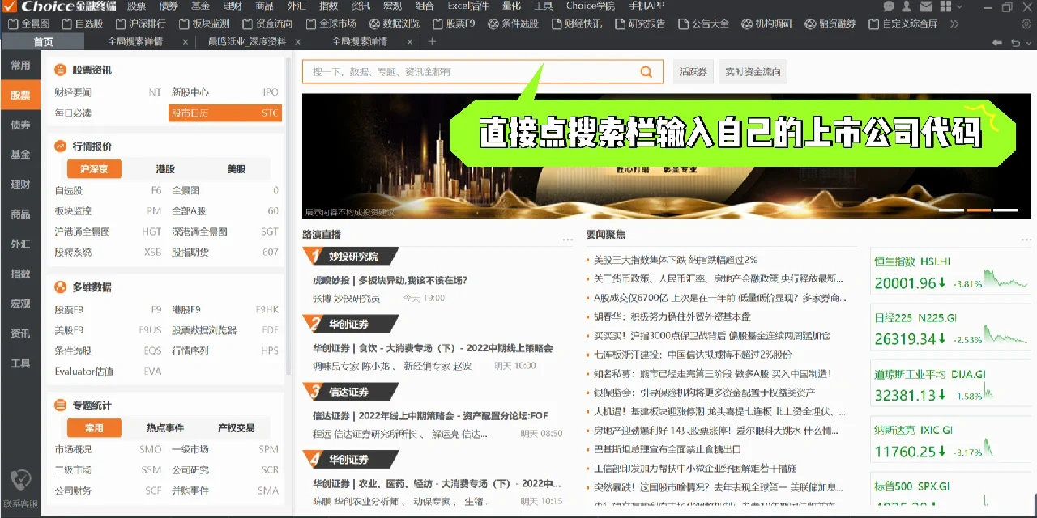The height and width of the screenshot is (518, 1037).
Task: Close the first 全局搜索详情 tab
Action: [x=184, y=41]
